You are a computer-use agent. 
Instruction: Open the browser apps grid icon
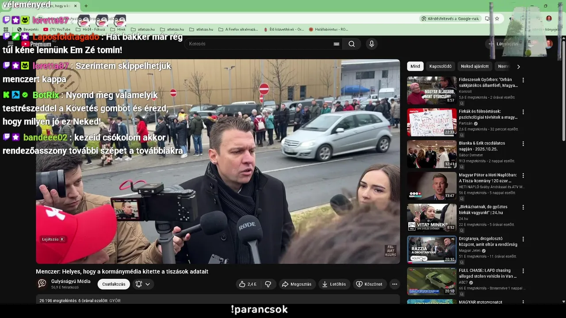(x=6, y=30)
